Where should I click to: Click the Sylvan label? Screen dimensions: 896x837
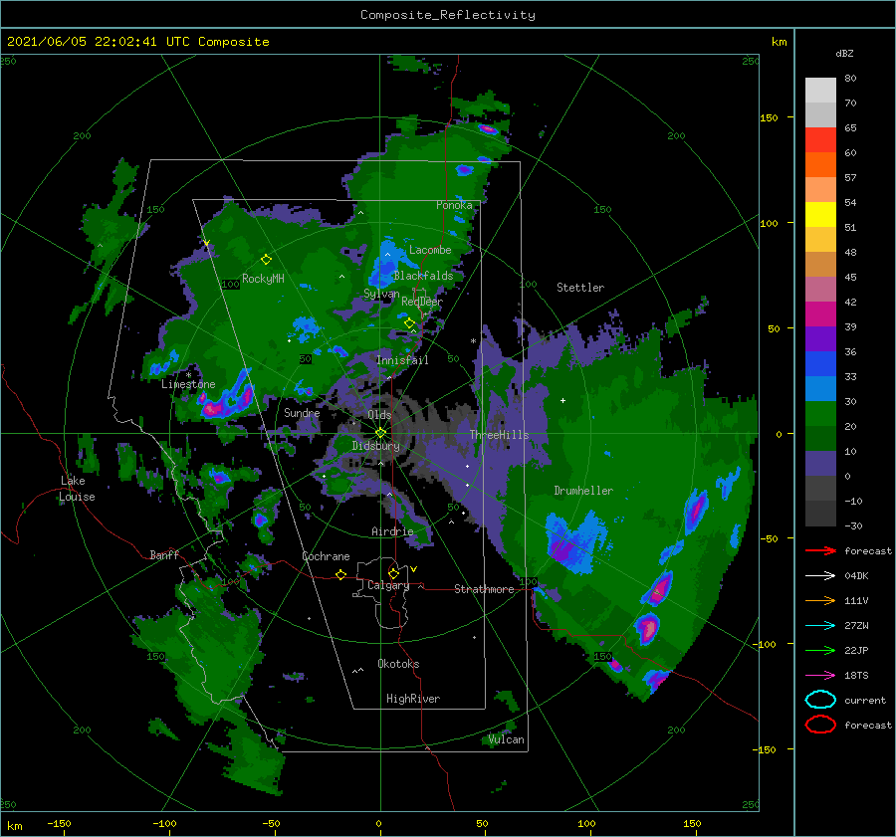point(381,295)
